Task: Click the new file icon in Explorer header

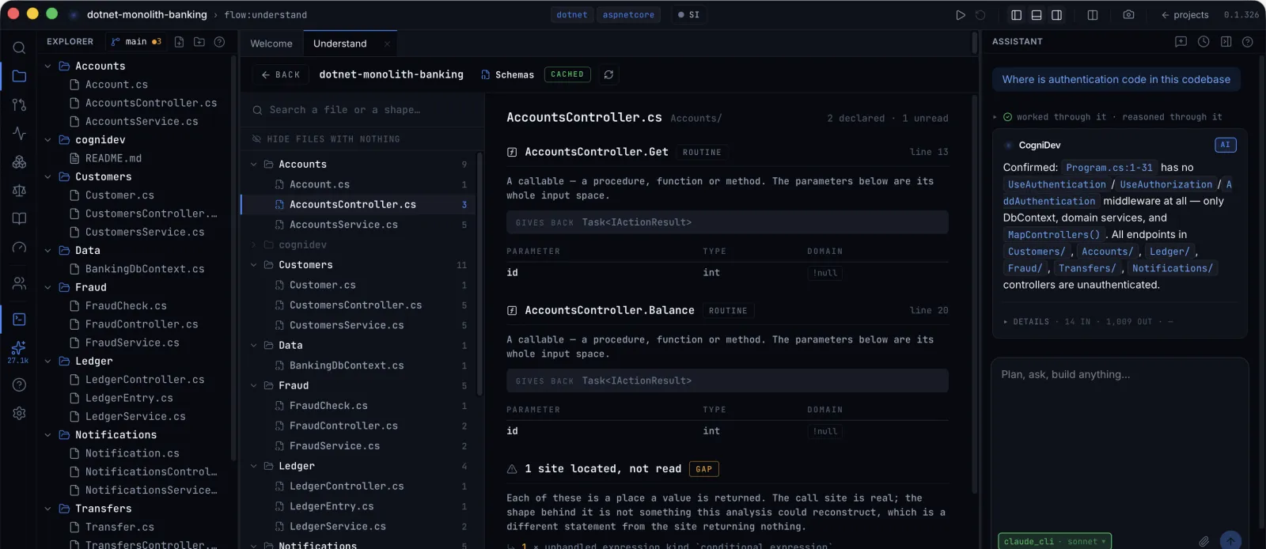Action: click(x=179, y=42)
